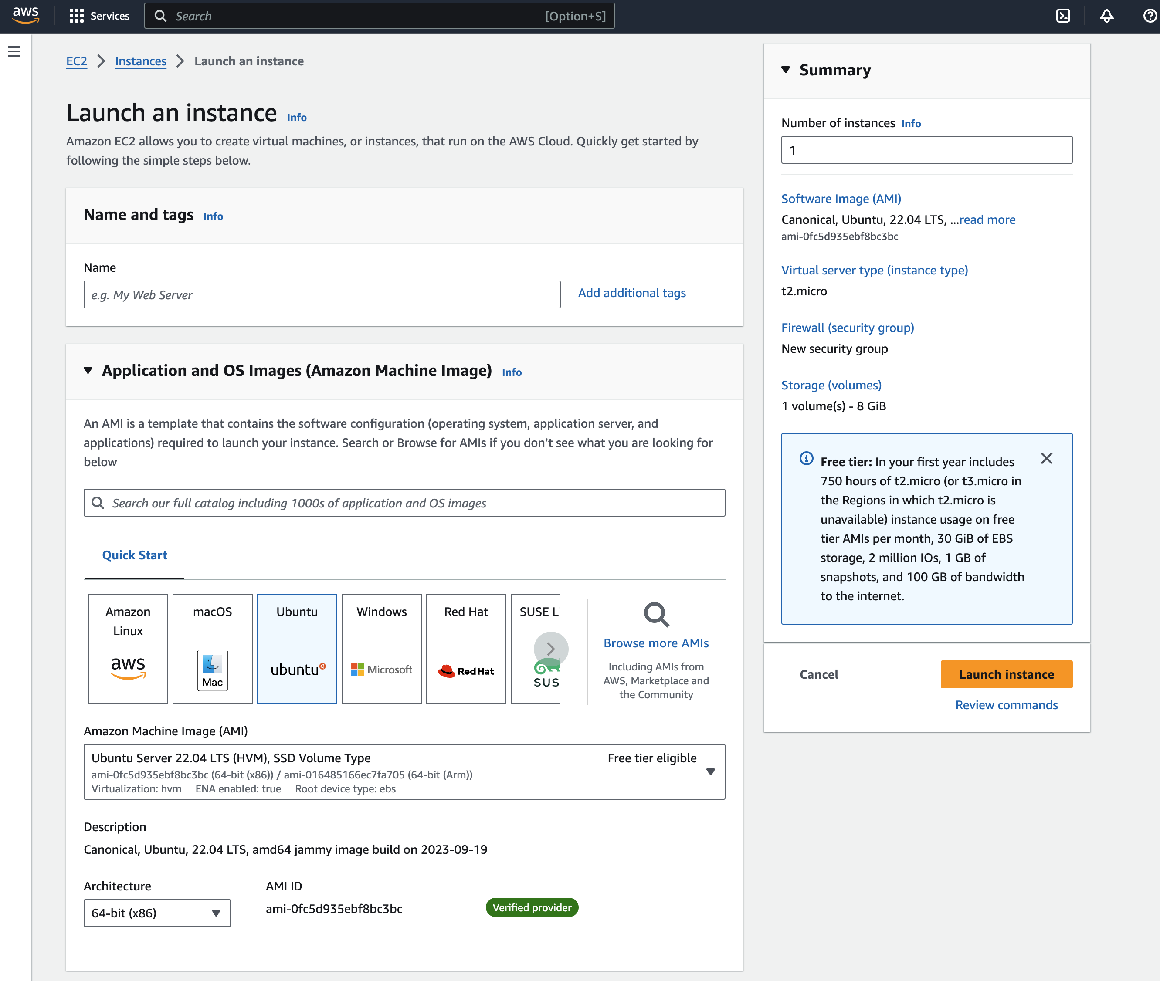Click the 'New security group' text
The height and width of the screenshot is (981, 1160).
tap(834, 348)
